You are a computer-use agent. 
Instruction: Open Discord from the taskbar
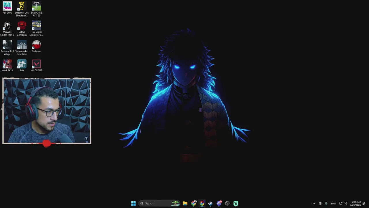pos(219,203)
